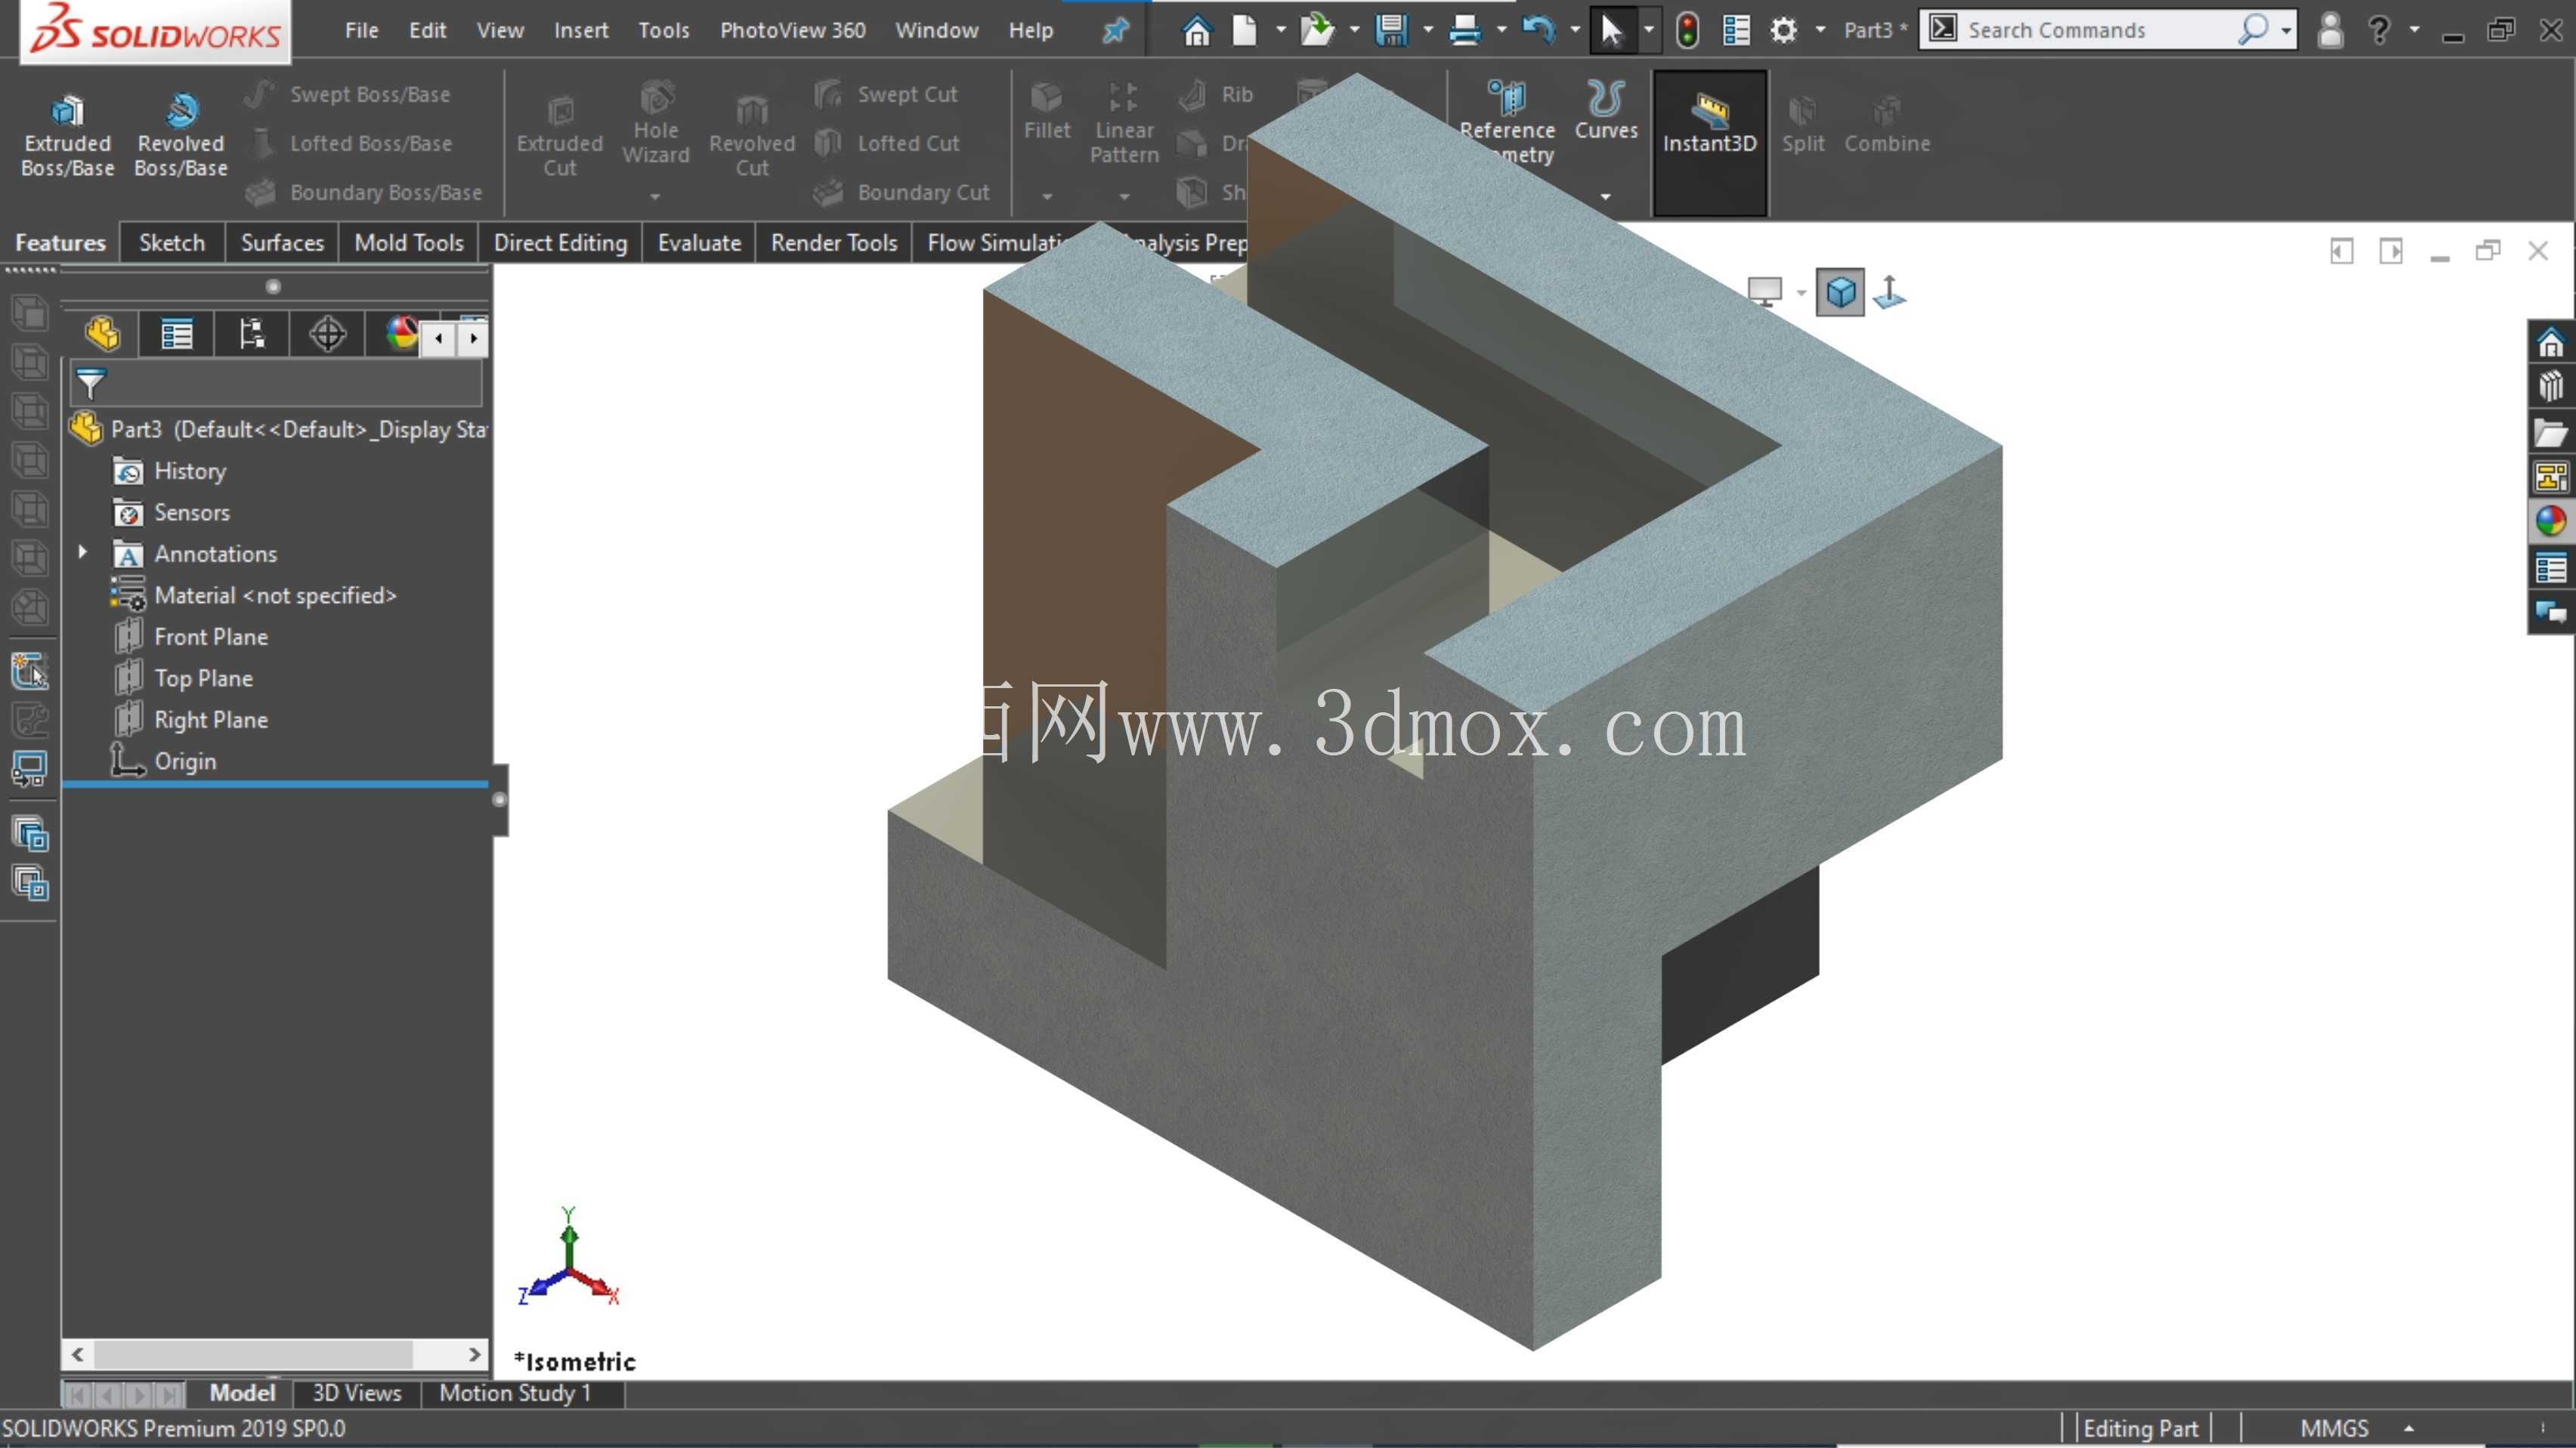
Task: Switch to the Surfaces tab
Action: [282, 242]
